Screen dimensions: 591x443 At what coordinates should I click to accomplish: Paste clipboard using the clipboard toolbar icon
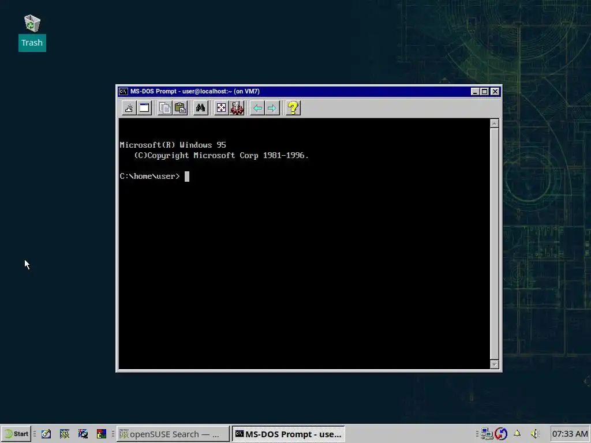(x=181, y=108)
